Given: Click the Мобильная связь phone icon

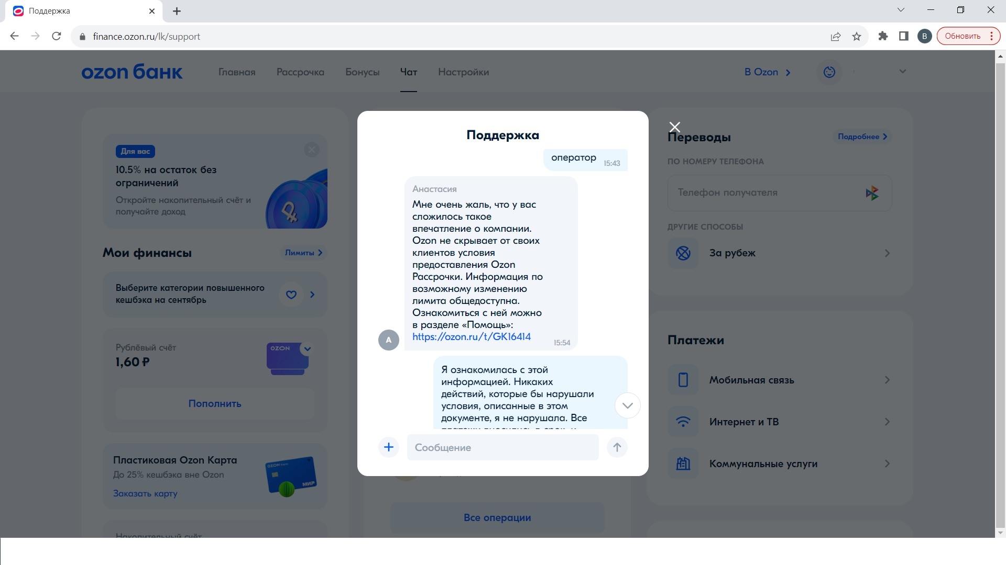Looking at the screenshot, I should click(x=683, y=380).
